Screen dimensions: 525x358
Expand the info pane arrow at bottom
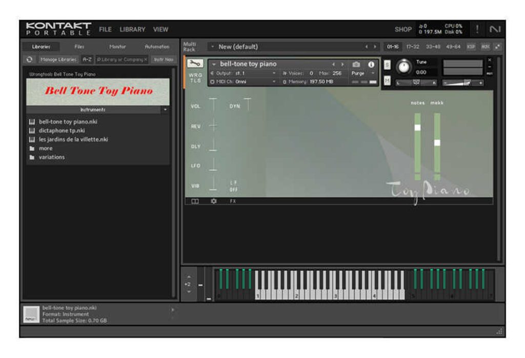tap(173, 310)
